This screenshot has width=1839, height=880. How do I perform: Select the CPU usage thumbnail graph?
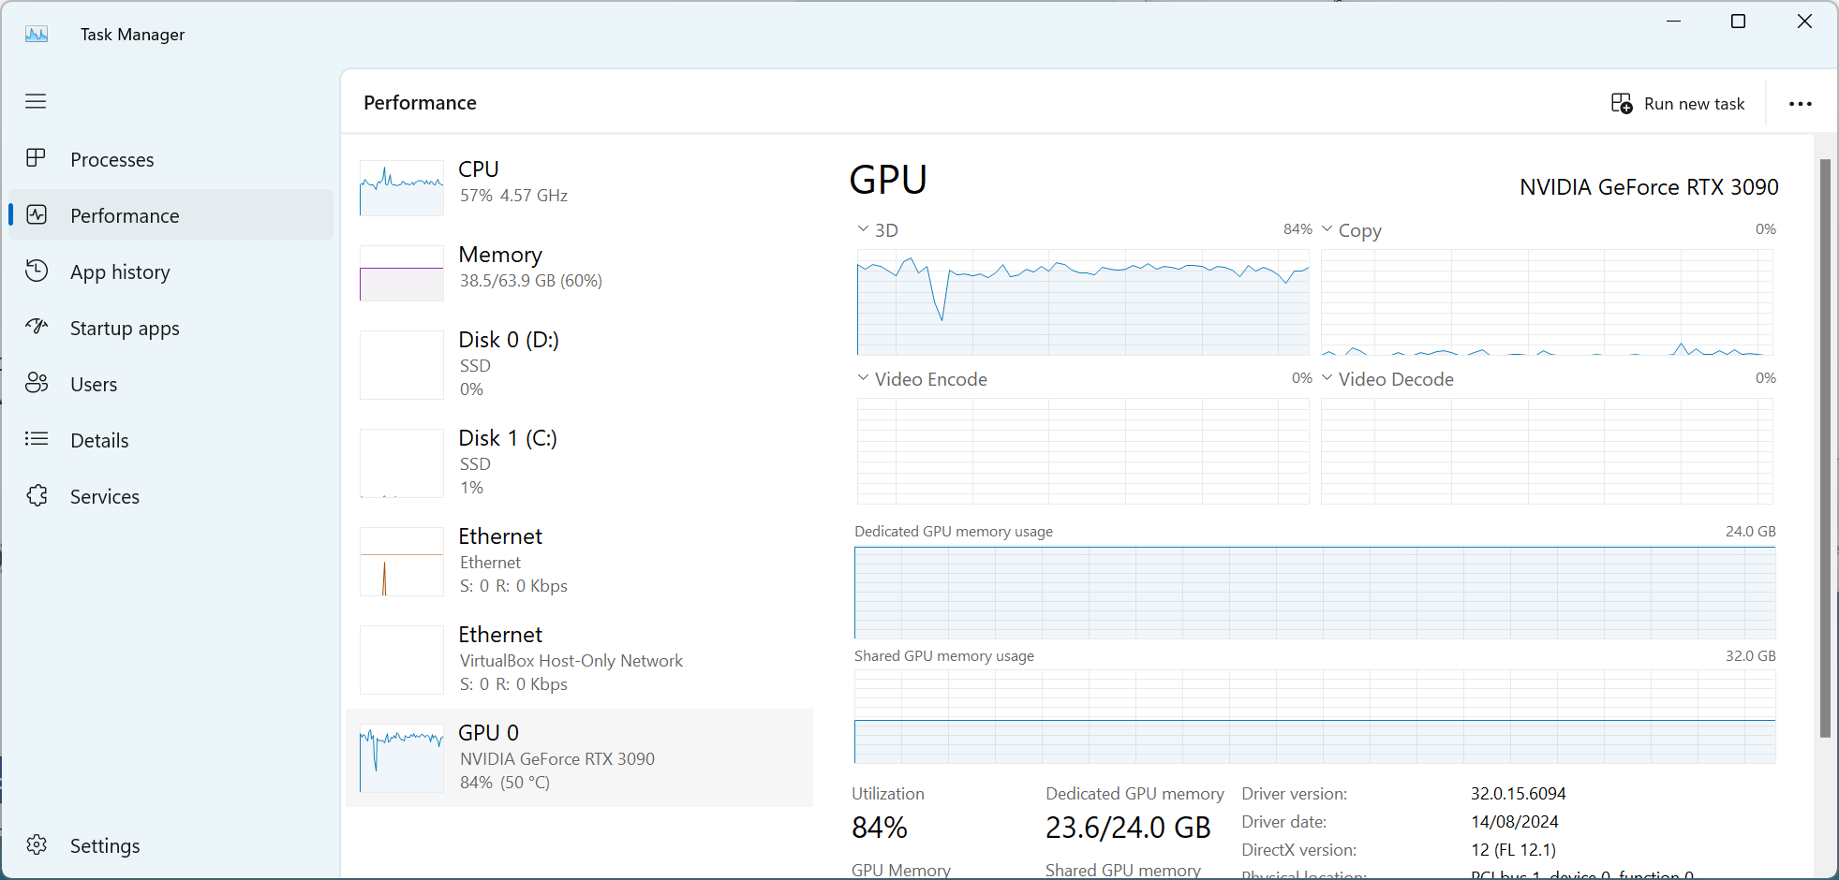(x=402, y=187)
